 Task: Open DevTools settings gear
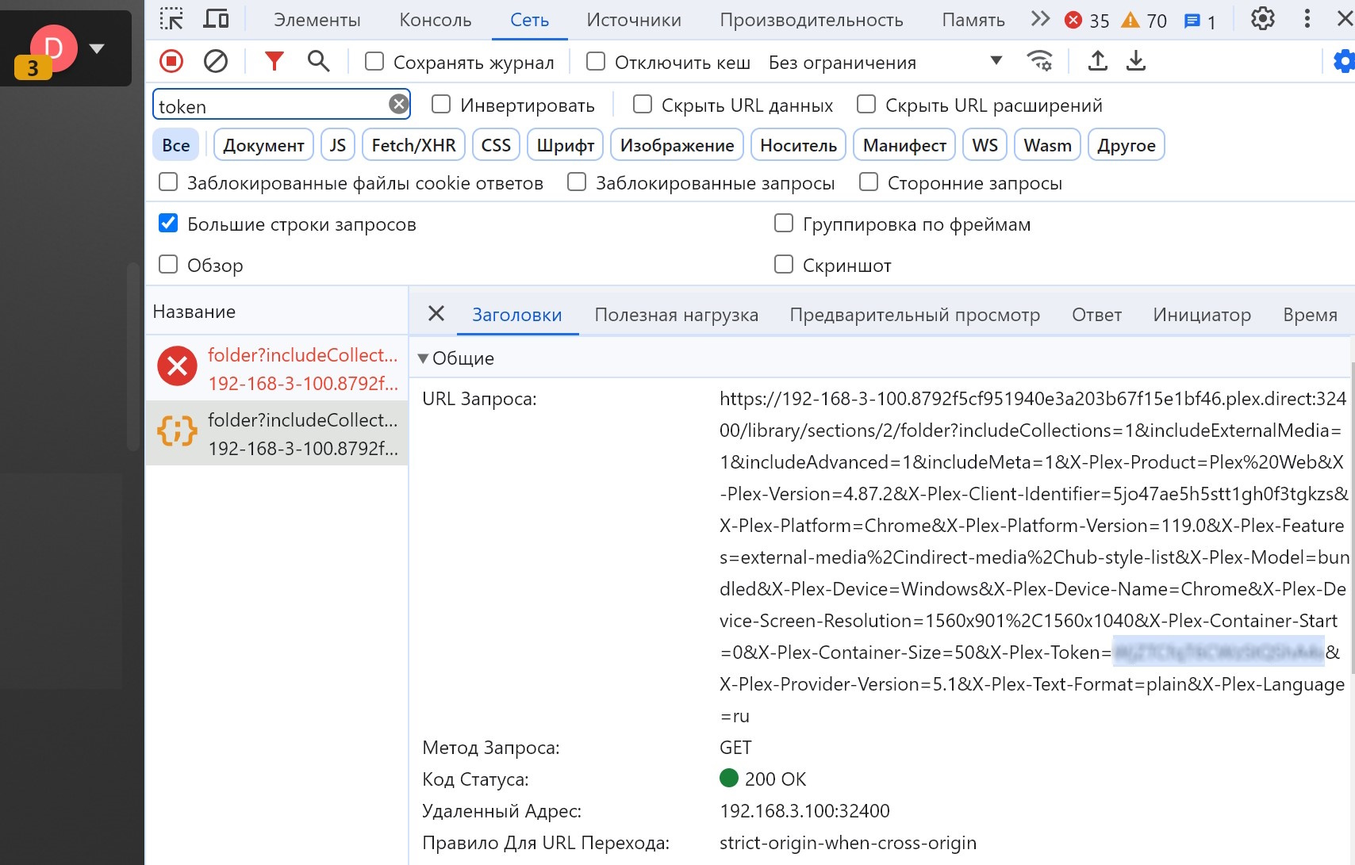1262,19
